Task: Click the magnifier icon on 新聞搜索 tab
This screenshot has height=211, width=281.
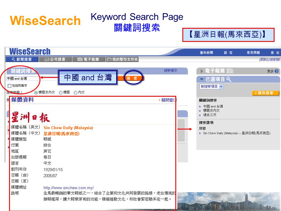Action: pyautogui.click(x=13, y=59)
